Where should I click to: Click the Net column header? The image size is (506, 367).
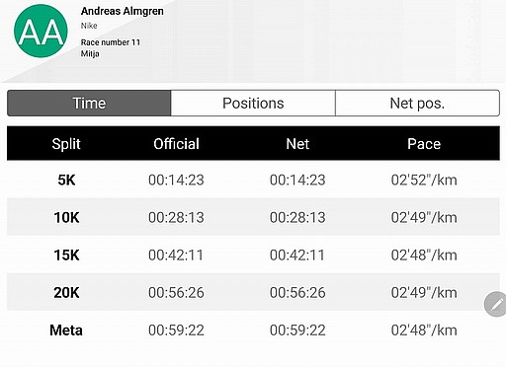[297, 144]
